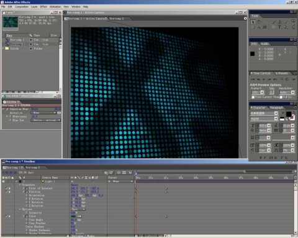
Task: Collapse the Transform group of Light 1
Action: click(20, 185)
